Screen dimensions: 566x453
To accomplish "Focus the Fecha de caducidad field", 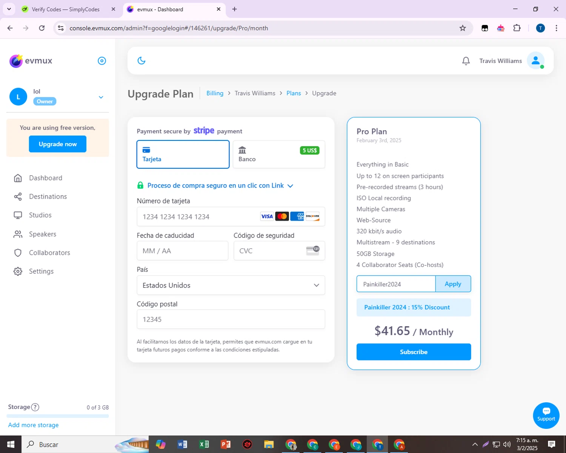I will click(x=183, y=251).
